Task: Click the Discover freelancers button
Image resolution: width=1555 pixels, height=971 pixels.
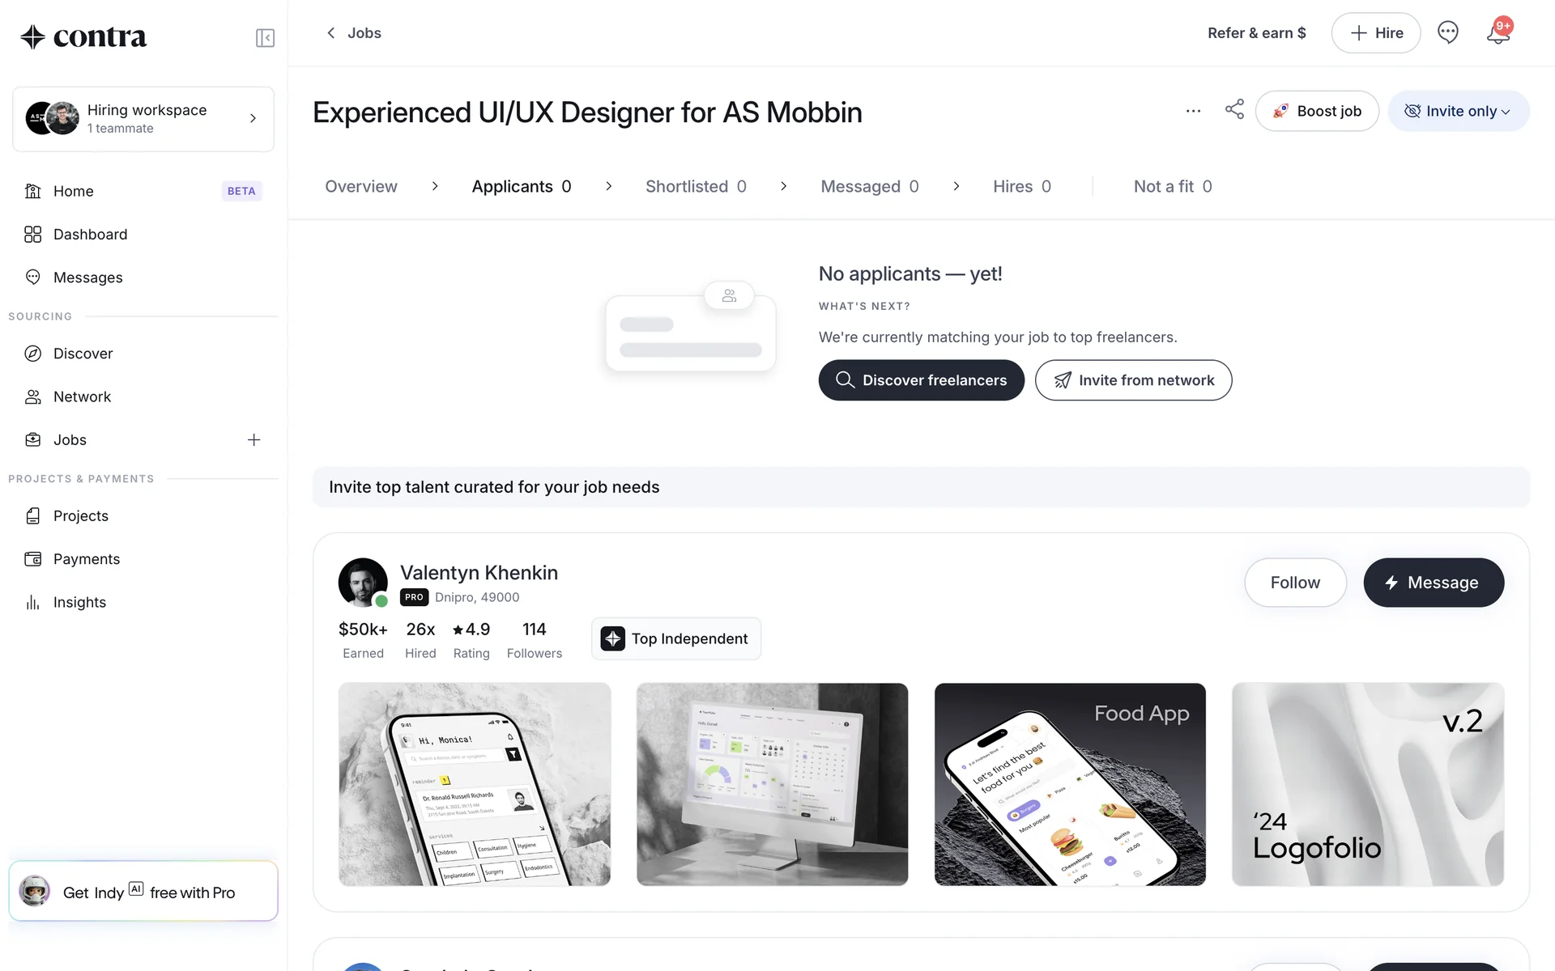Action: (x=921, y=380)
